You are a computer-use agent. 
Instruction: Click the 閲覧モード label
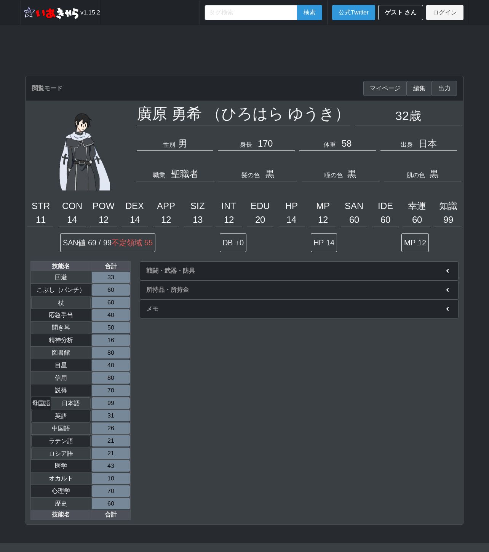tap(47, 88)
